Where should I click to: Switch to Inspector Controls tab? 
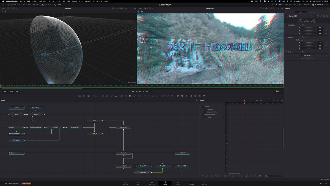tap(300, 21)
